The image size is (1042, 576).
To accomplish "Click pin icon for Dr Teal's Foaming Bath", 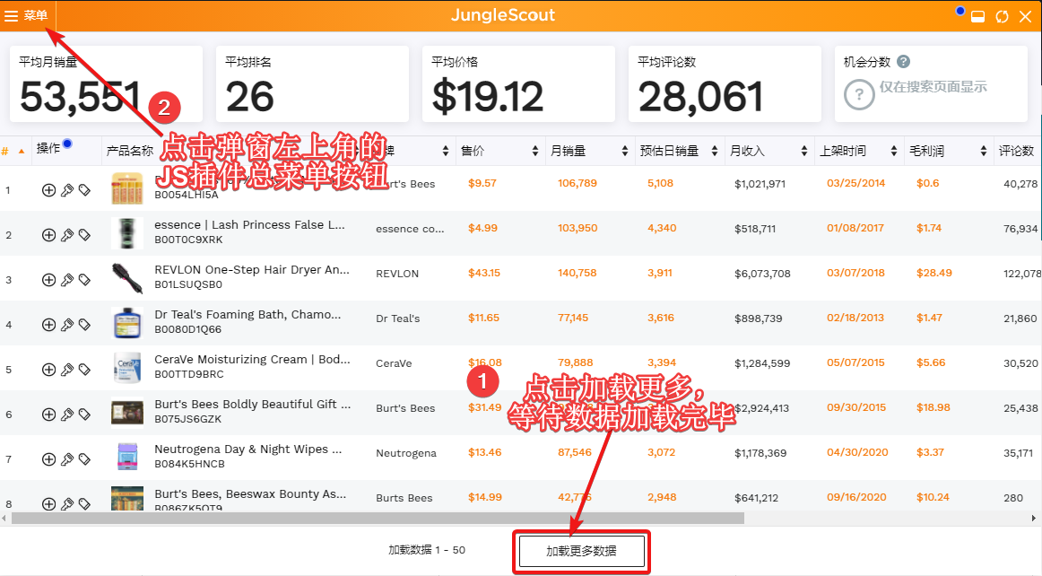I will [x=66, y=325].
